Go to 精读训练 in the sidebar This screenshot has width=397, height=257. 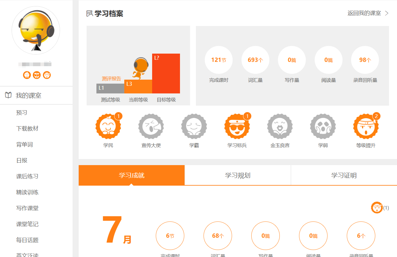(x=27, y=192)
